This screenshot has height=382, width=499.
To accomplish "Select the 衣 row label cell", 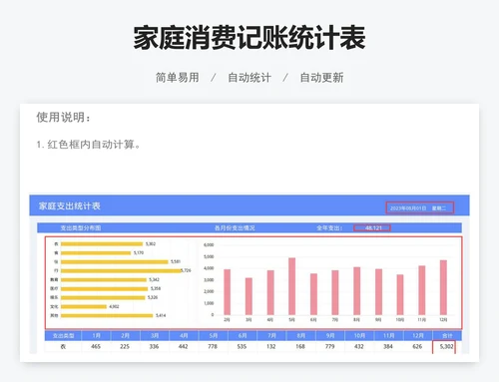I will pyautogui.click(x=63, y=346).
